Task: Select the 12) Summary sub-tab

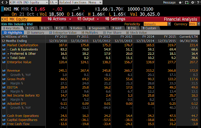Action: click(x=35, y=32)
